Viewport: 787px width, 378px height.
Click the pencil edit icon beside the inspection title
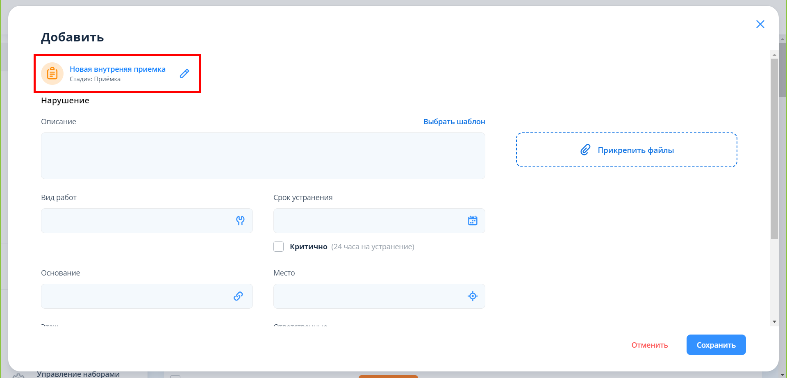coord(184,73)
